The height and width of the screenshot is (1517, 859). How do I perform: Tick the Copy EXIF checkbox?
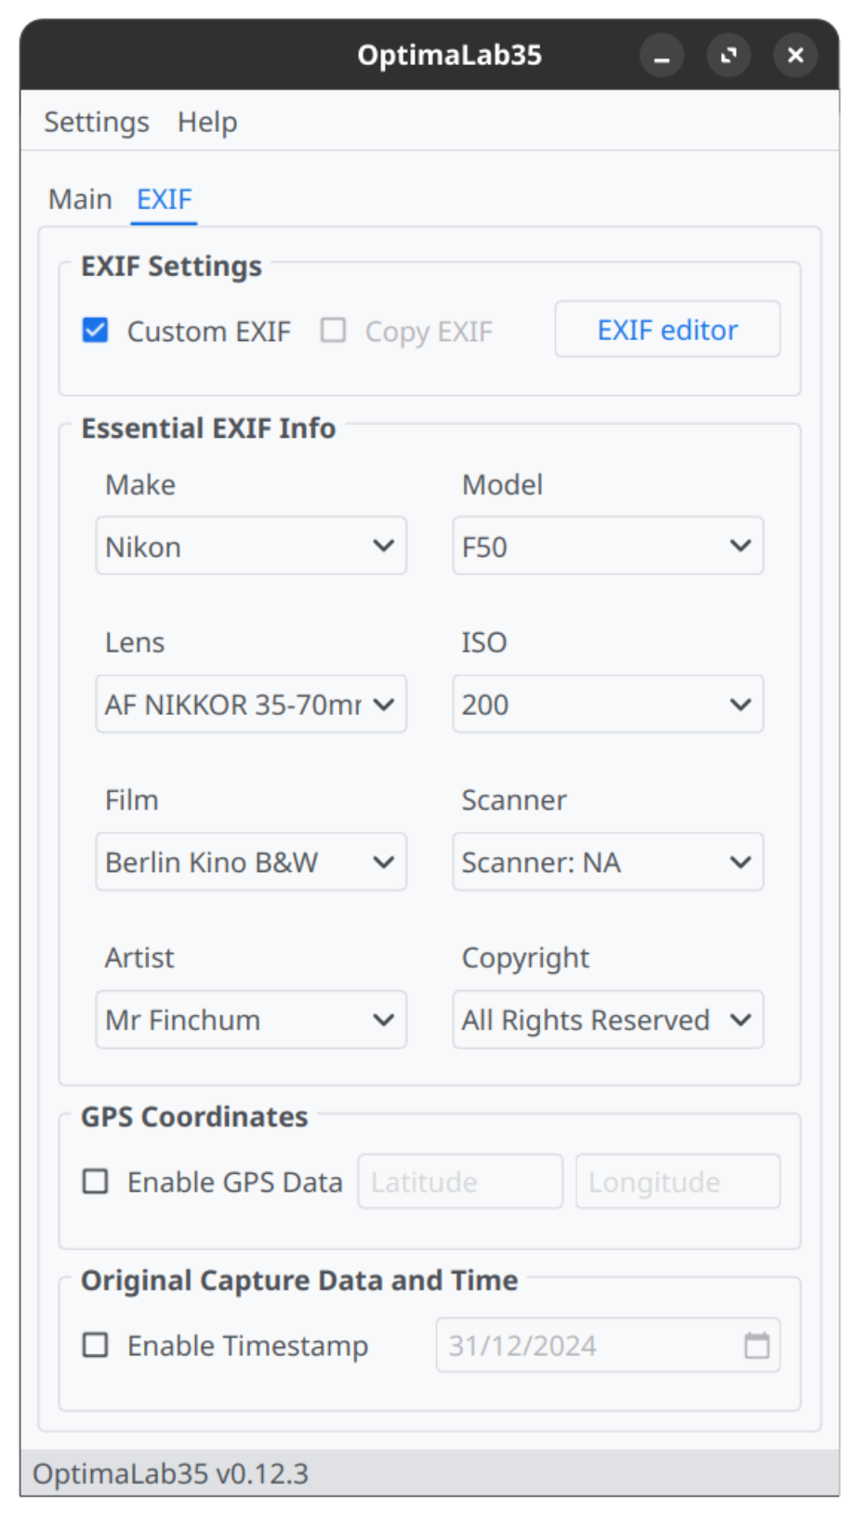click(334, 331)
